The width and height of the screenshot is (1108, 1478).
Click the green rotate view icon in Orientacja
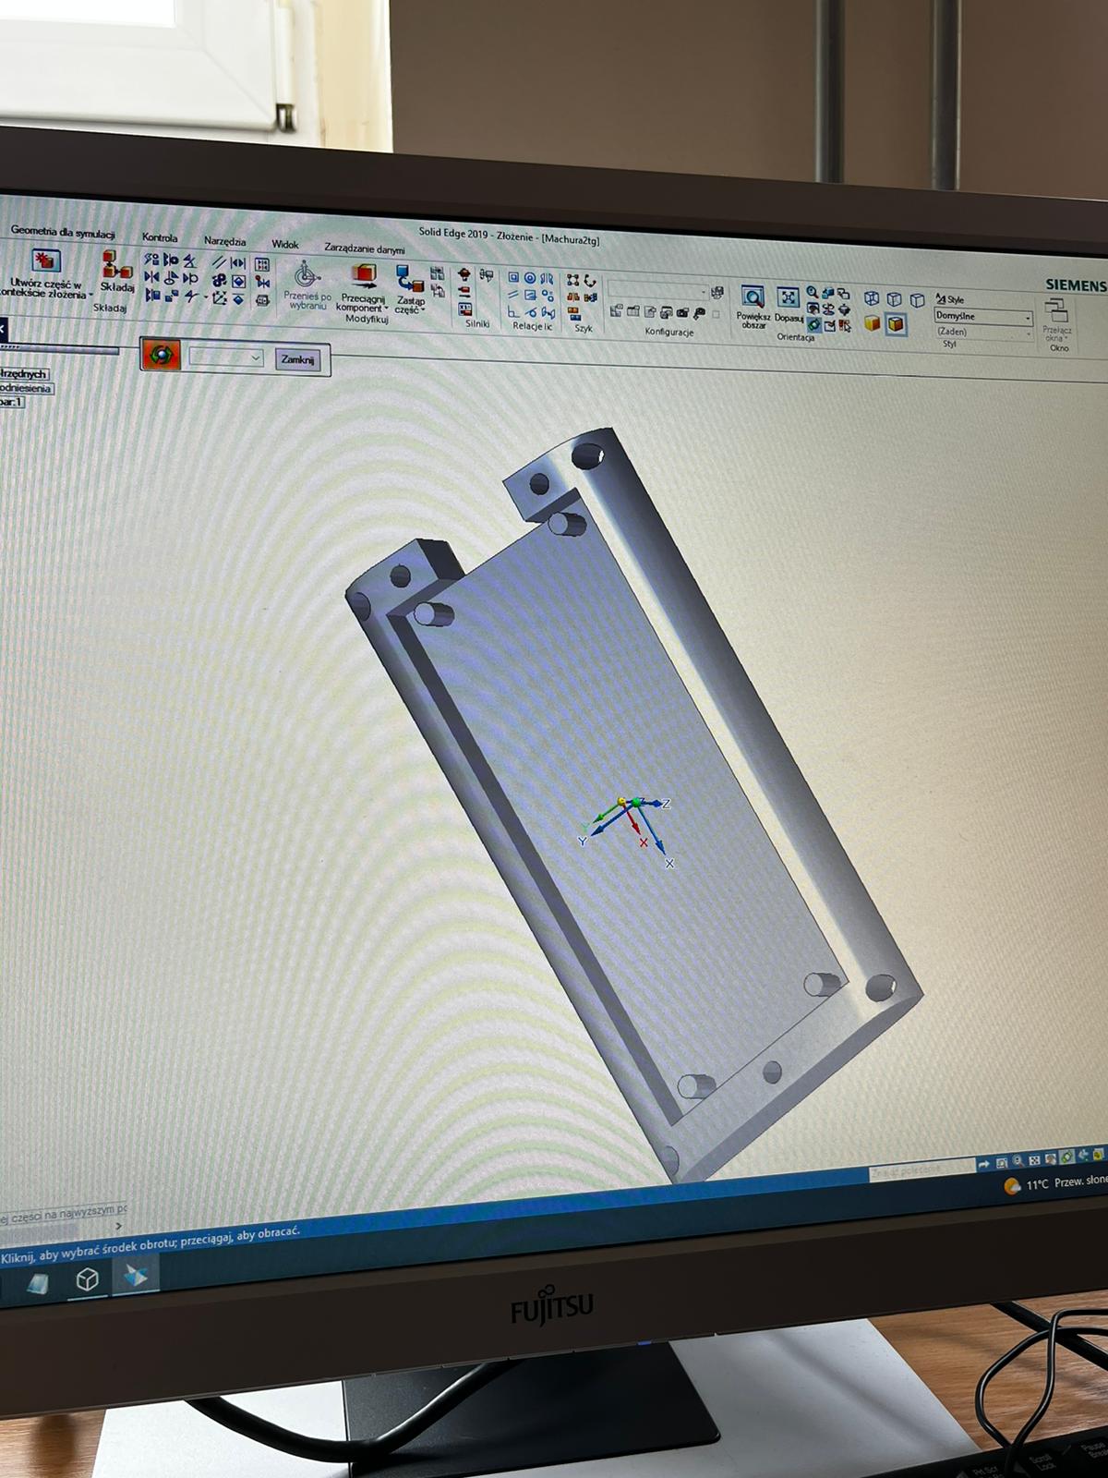click(813, 324)
